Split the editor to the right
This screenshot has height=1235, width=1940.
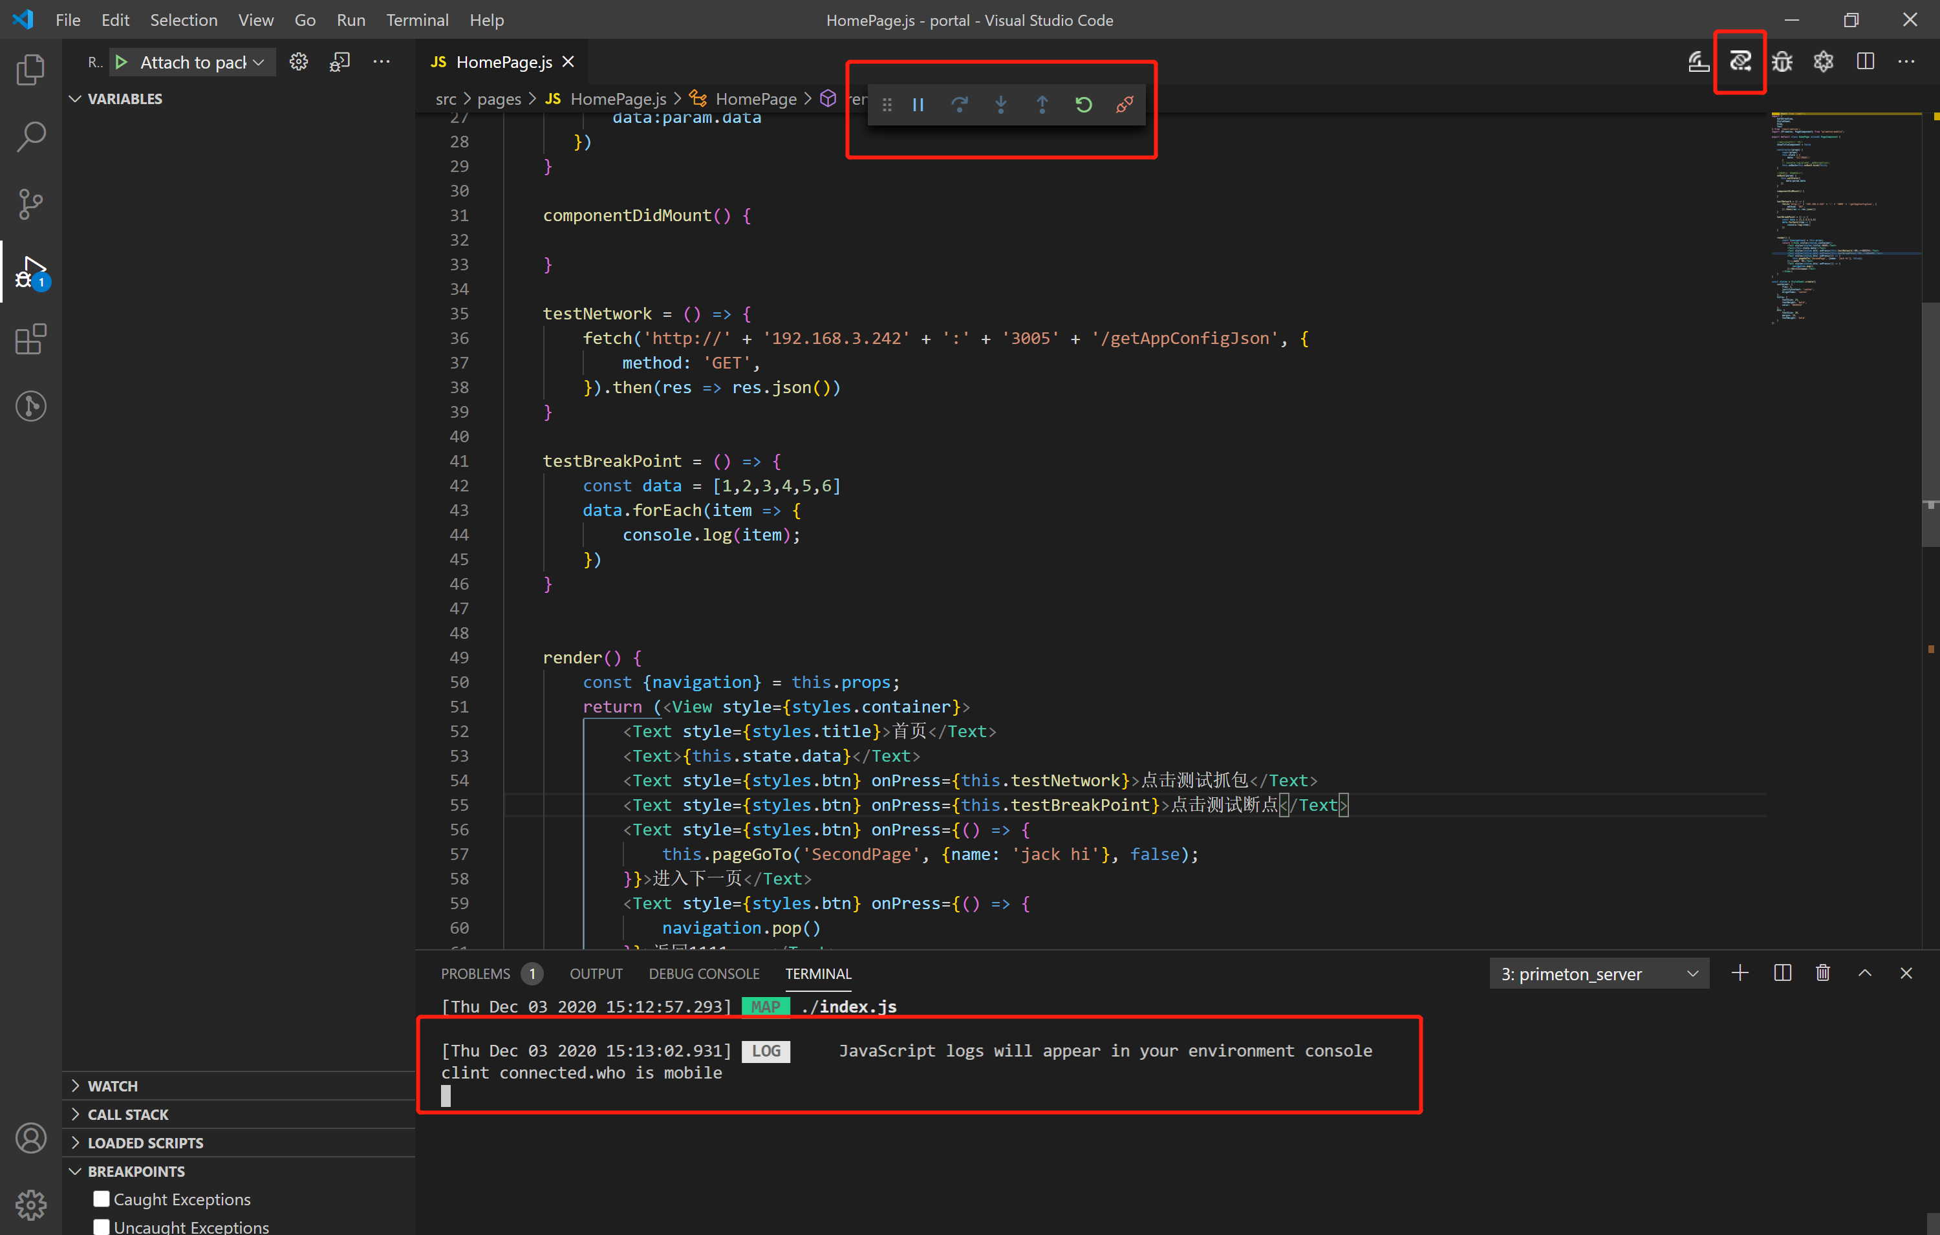[x=1865, y=62]
